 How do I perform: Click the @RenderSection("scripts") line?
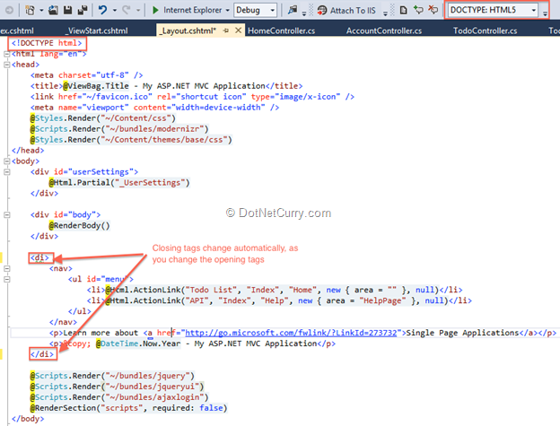tap(128, 408)
